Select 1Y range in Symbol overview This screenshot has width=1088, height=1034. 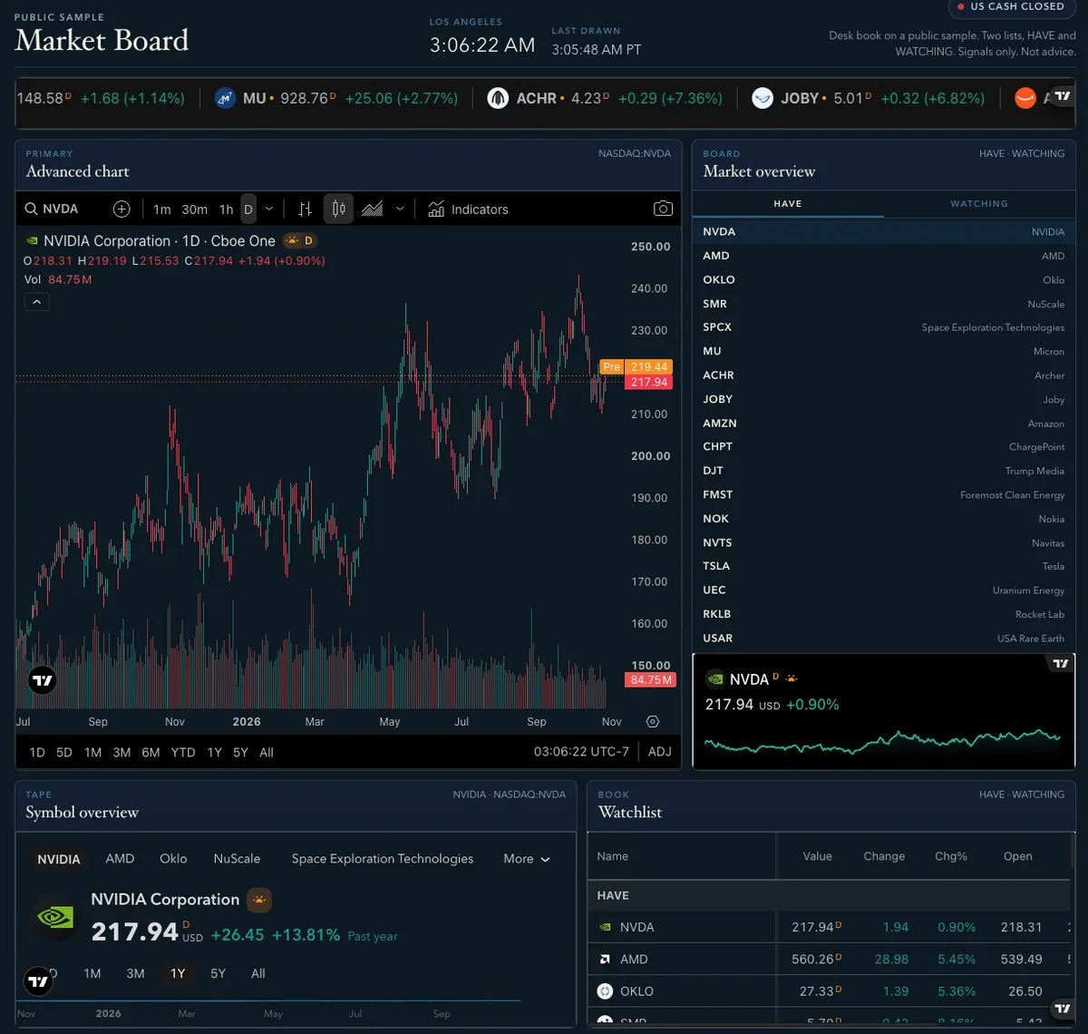click(x=178, y=973)
